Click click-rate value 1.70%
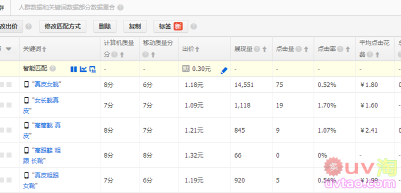This screenshot has width=401, height=193. tap(327, 105)
